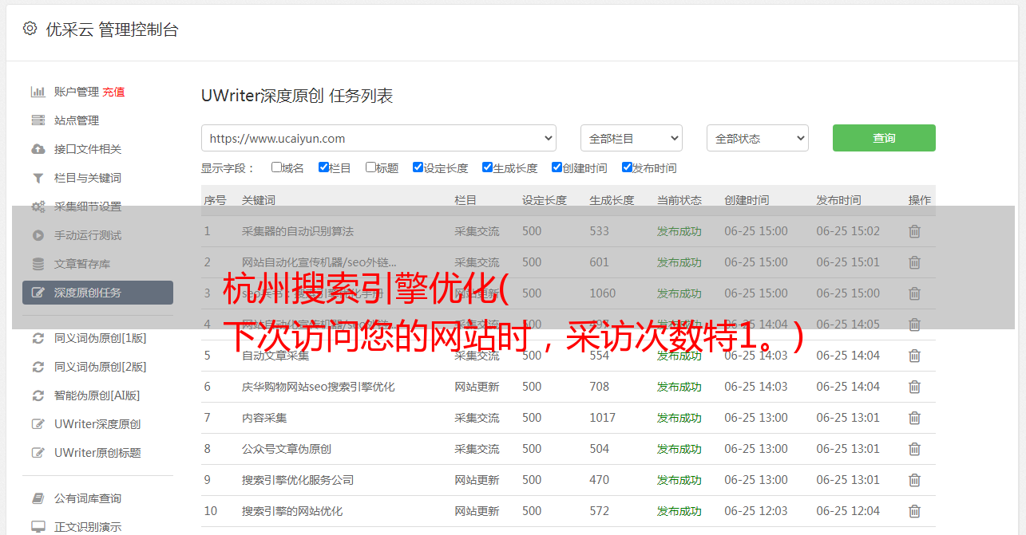Viewport: 1026px width, 535px height.
Task: Go to 手动运行测试 in the sidebar
Action: coord(88,235)
